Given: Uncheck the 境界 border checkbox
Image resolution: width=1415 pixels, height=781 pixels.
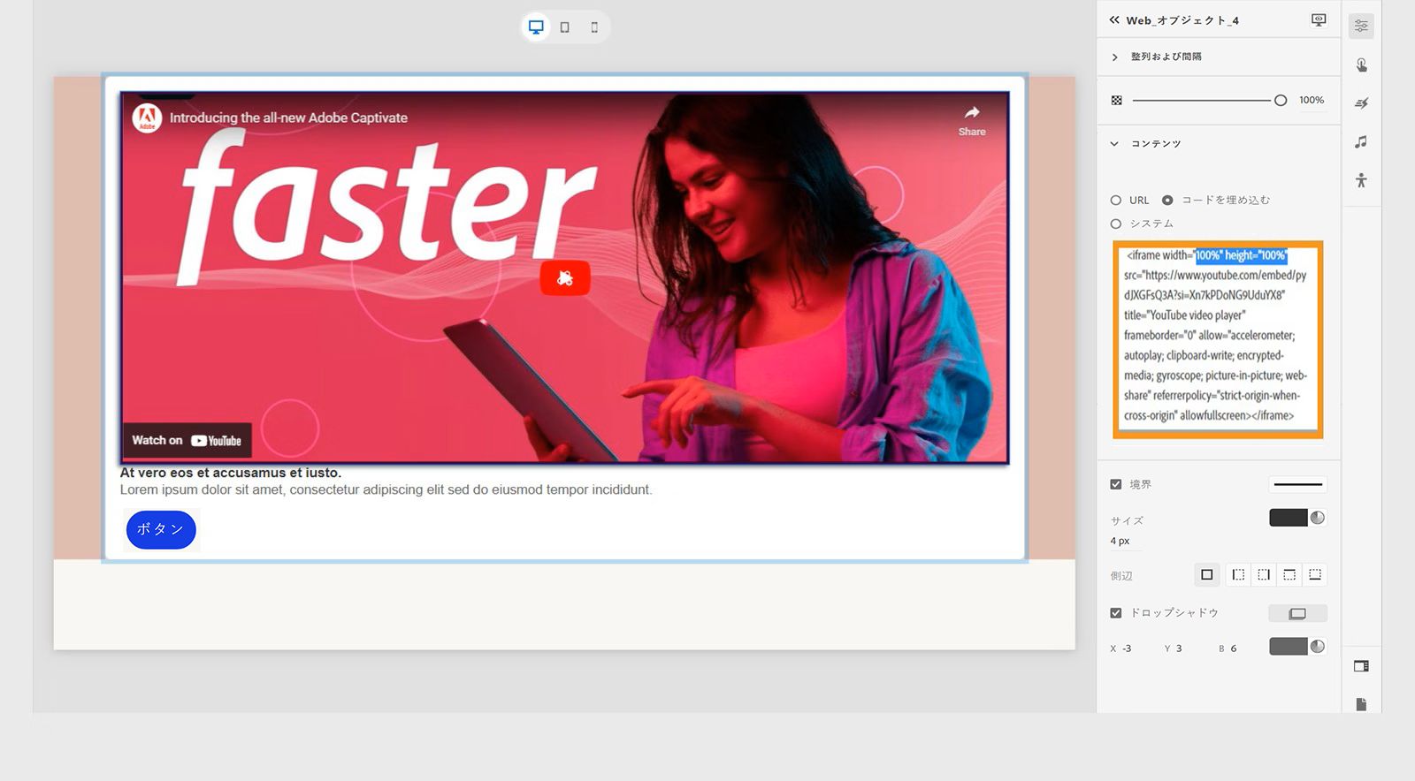Looking at the screenshot, I should point(1116,484).
